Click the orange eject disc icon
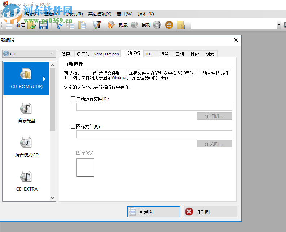This screenshot has height=232, width=286. click(x=169, y=25)
